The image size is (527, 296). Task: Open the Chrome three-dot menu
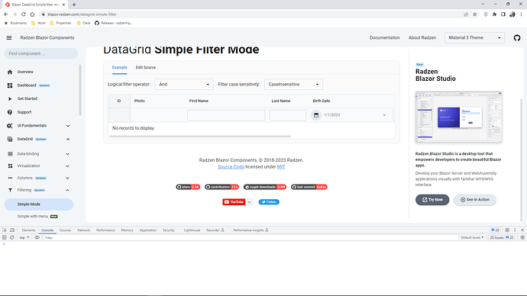pos(522,14)
